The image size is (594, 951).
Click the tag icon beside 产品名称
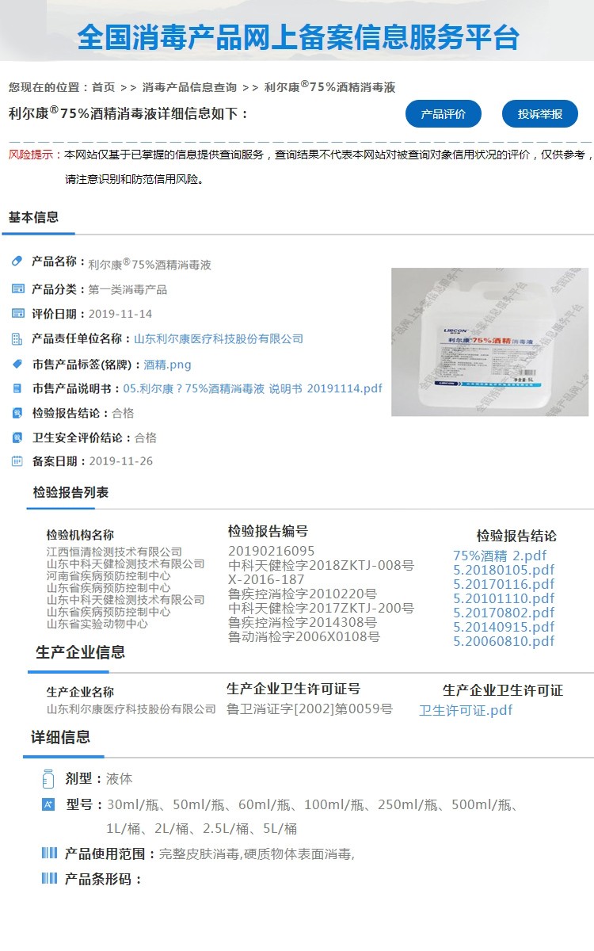(17, 262)
